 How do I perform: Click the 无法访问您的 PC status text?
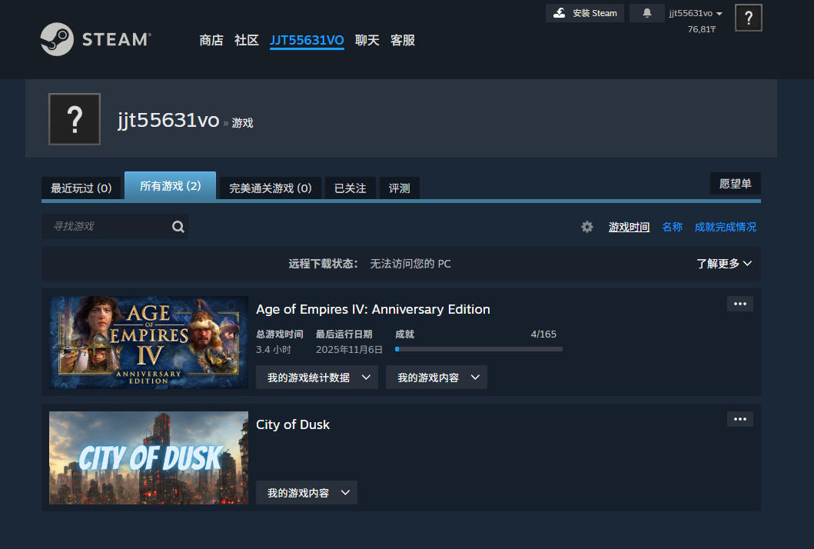410,264
